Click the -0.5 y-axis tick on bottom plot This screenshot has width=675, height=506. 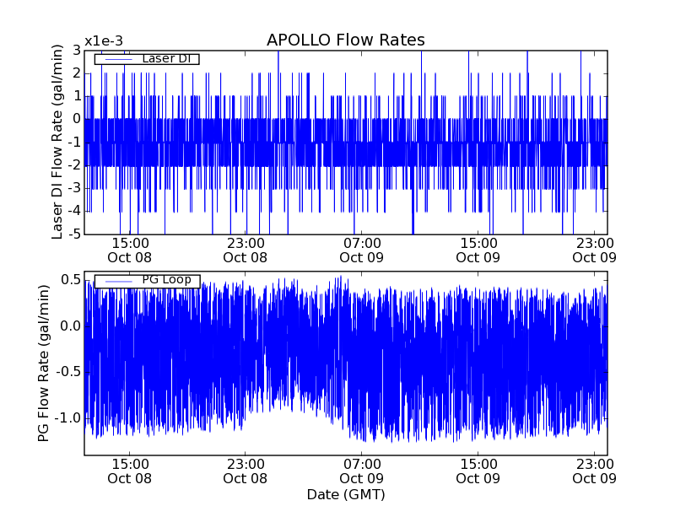(x=67, y=372)
